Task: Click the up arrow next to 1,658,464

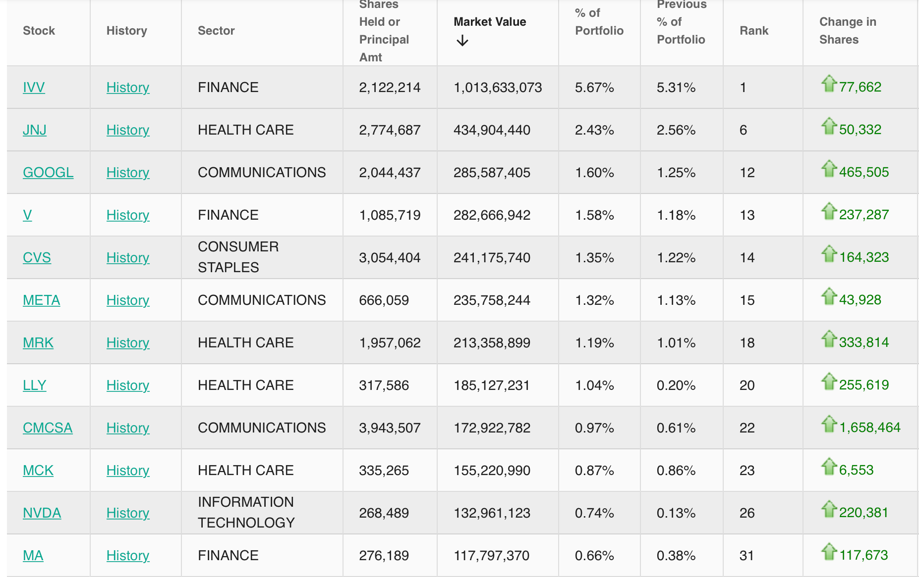Action: point(829,424)
